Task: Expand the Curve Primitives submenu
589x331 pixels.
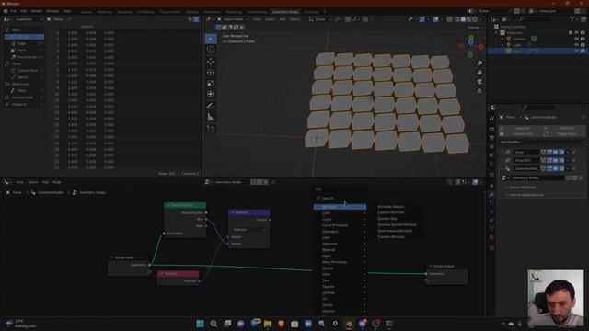Action: (x=340, y=225)
